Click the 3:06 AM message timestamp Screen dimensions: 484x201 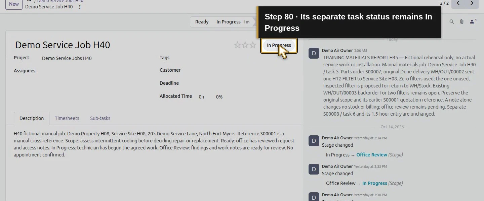(x=360, y=51)
